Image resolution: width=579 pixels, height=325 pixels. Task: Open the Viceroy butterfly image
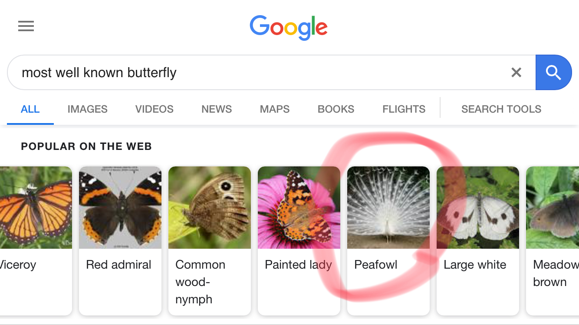coord(36,208)
